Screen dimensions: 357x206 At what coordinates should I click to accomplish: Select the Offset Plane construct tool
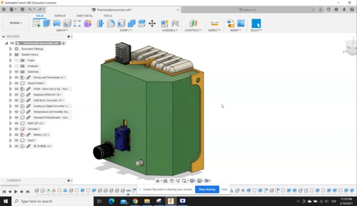click(193, 23)
